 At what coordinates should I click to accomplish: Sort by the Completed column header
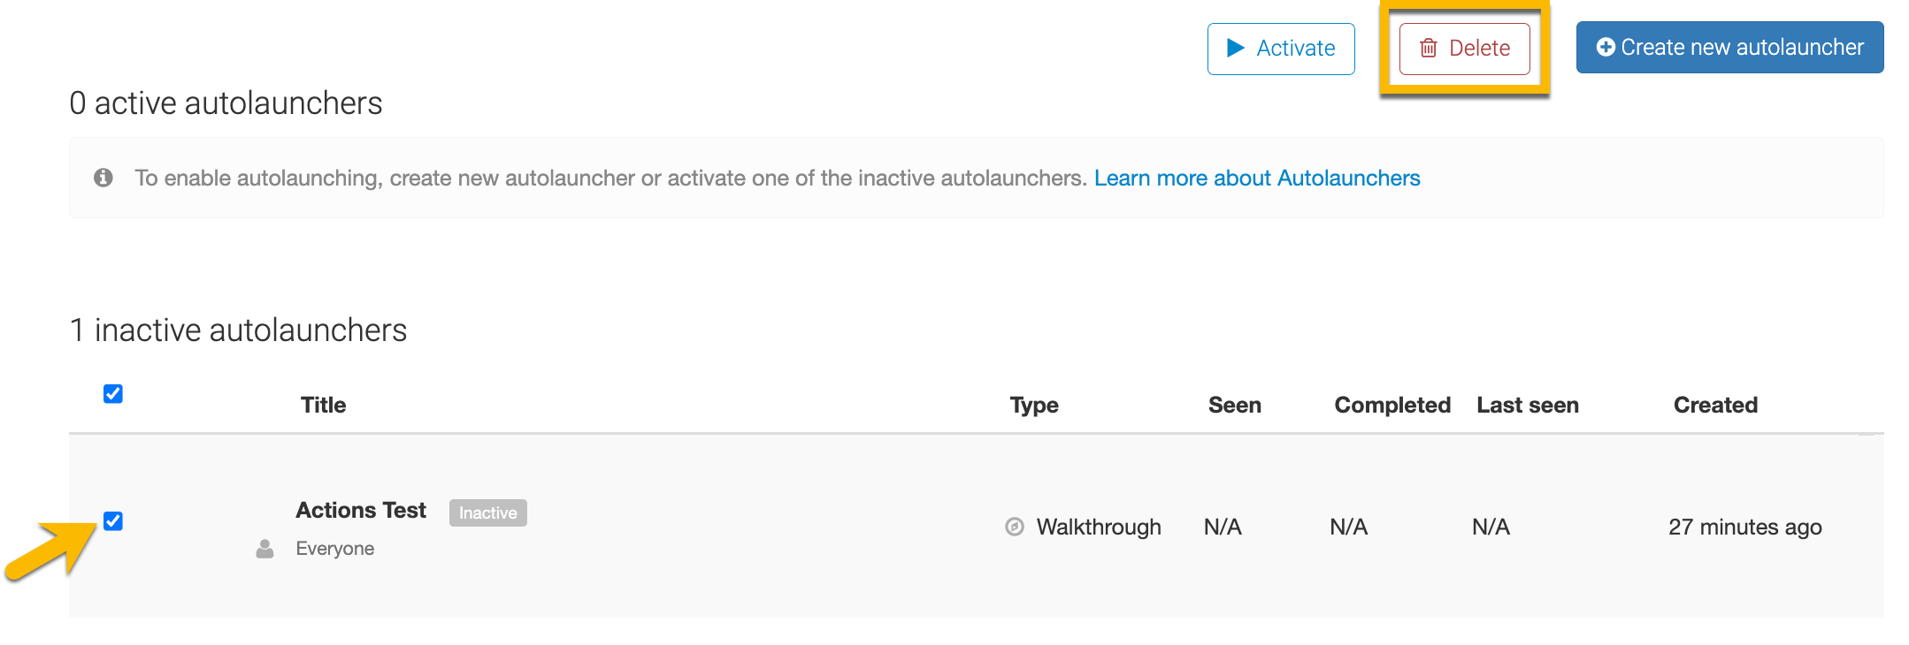1391,405
